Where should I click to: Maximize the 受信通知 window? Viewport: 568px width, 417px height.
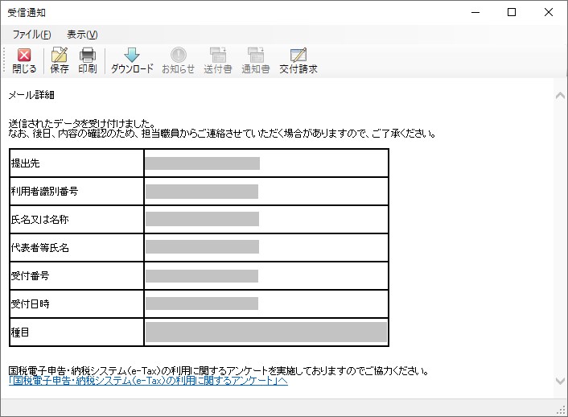512,12
